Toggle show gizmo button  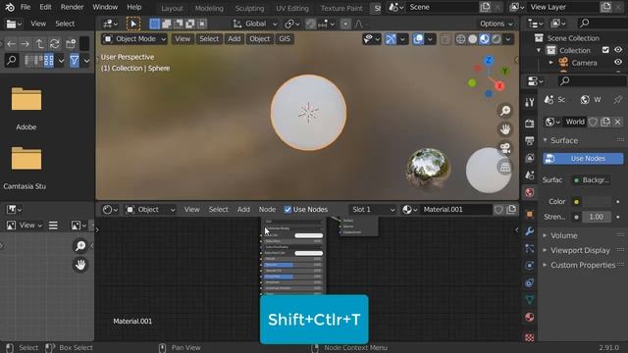click(391, 39)
